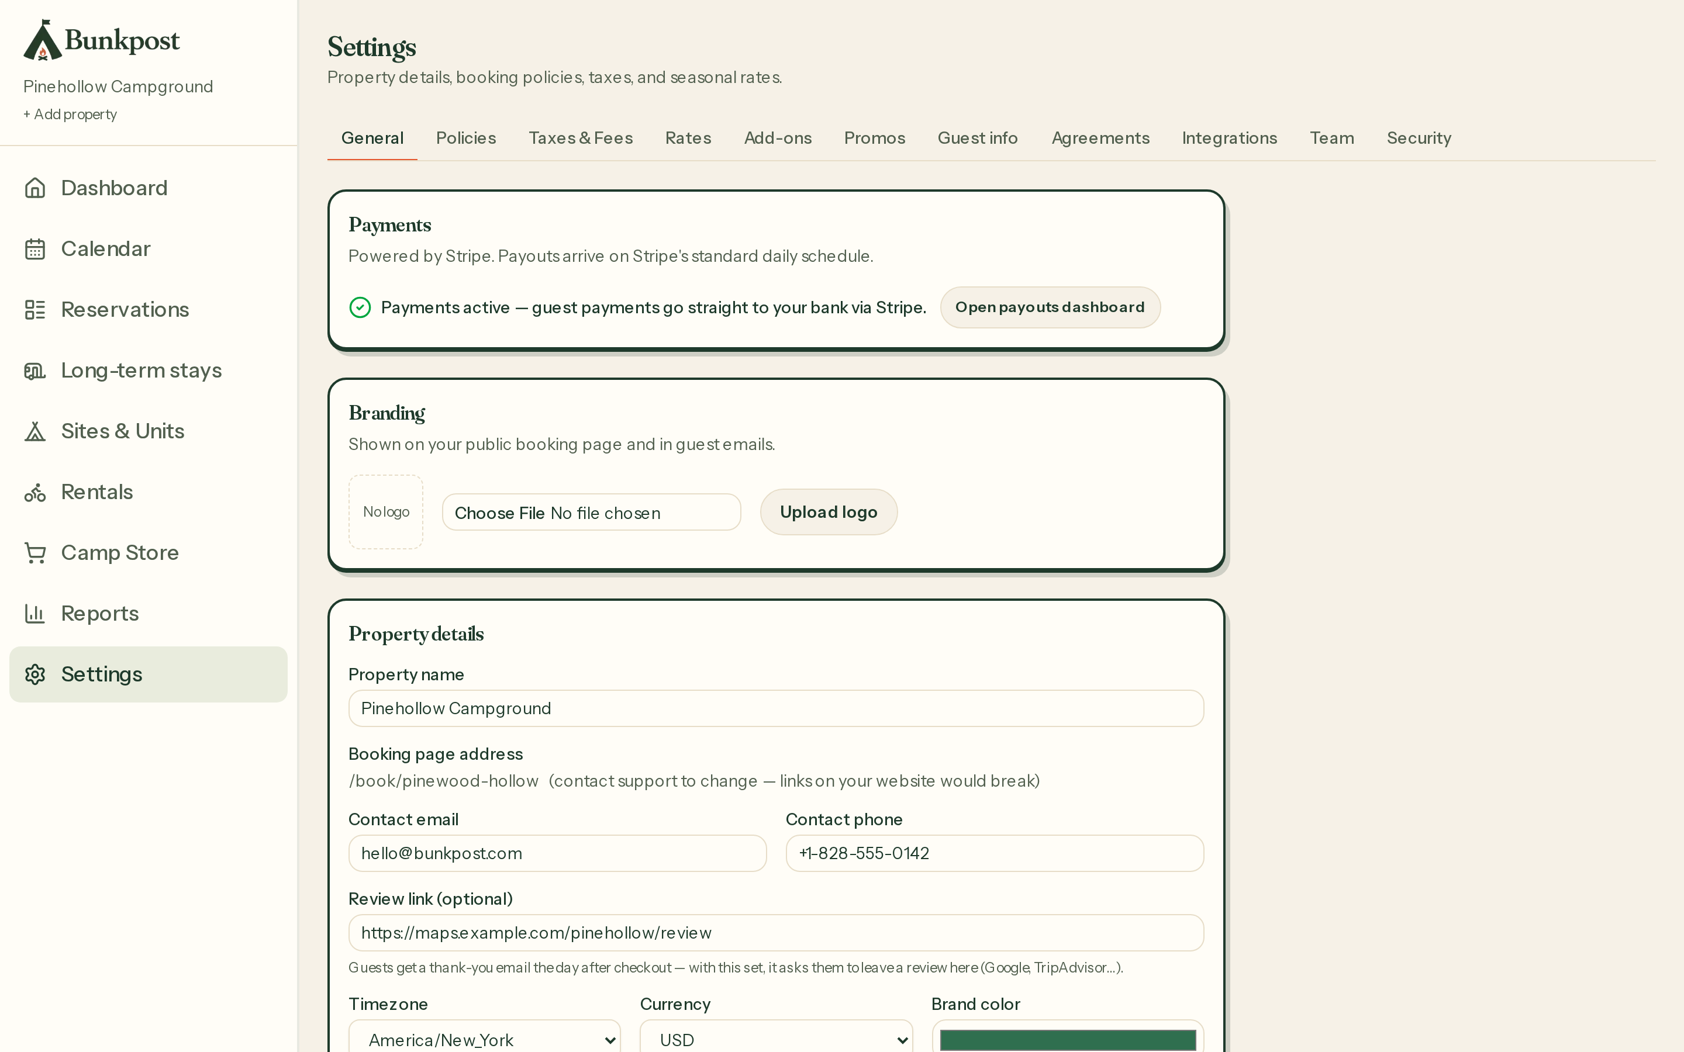Open payouts dashboard
This screenshot has height=1052, width=1684.
[x=1050, y=307]
